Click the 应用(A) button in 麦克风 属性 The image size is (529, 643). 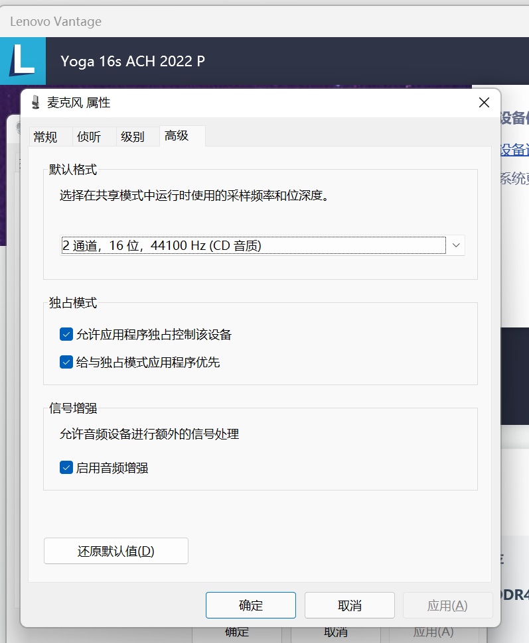pyautogui.click(x=447, y=605)
